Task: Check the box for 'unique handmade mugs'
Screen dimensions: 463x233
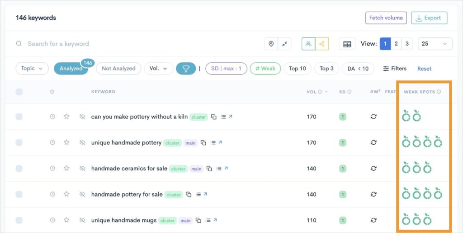Action: (x=19, y=220)
